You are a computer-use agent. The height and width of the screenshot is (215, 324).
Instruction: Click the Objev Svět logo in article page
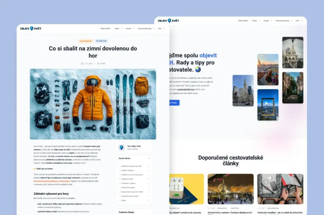31,29
